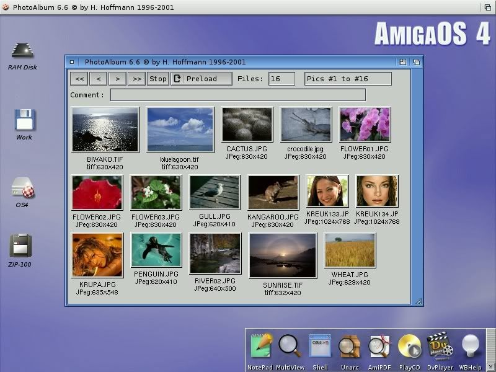Launch NotePad from the dock

[261, 347]
